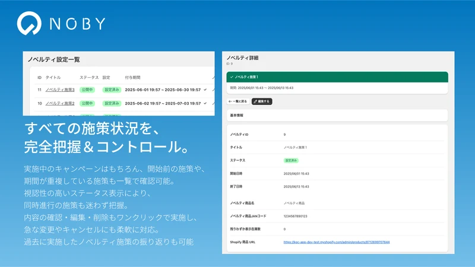
Task: Open the ノベルティ施策3 title link
Action: [x=60, y=90]
